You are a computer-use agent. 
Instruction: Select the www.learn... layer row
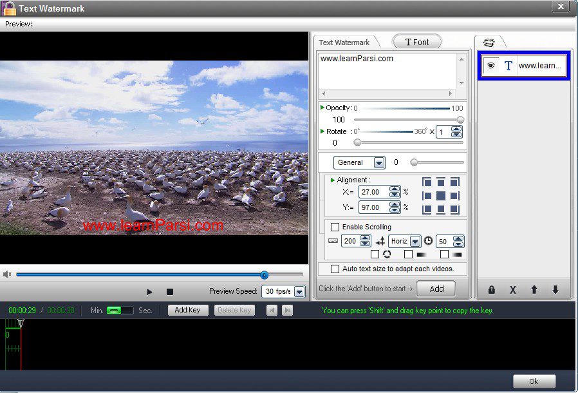point(524,66)
